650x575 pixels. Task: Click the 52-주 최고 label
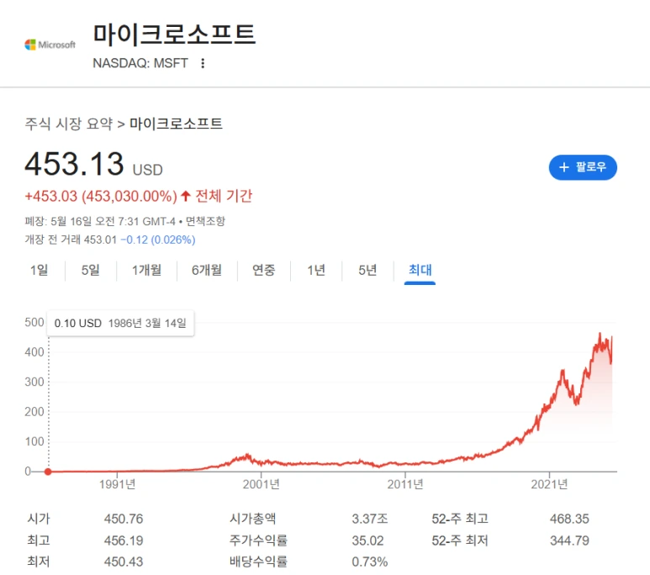click(x=460, y=519)
